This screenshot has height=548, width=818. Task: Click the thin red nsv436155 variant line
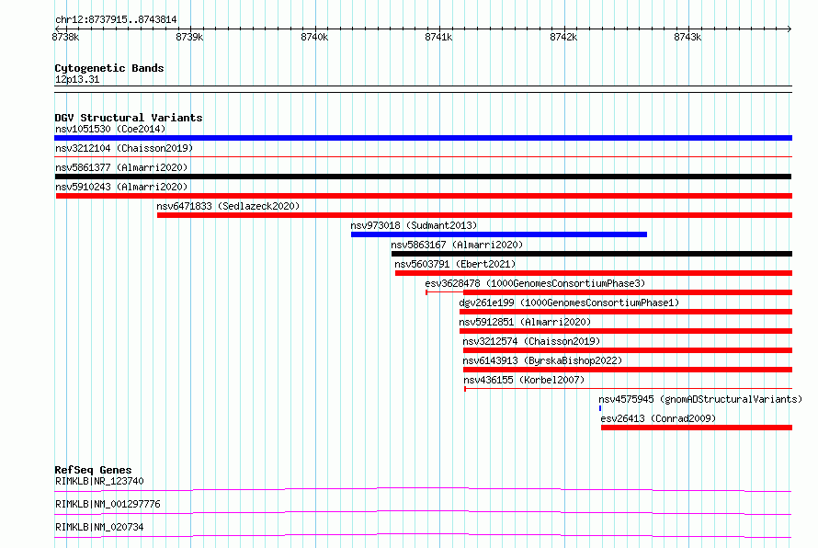pos(628,389)
